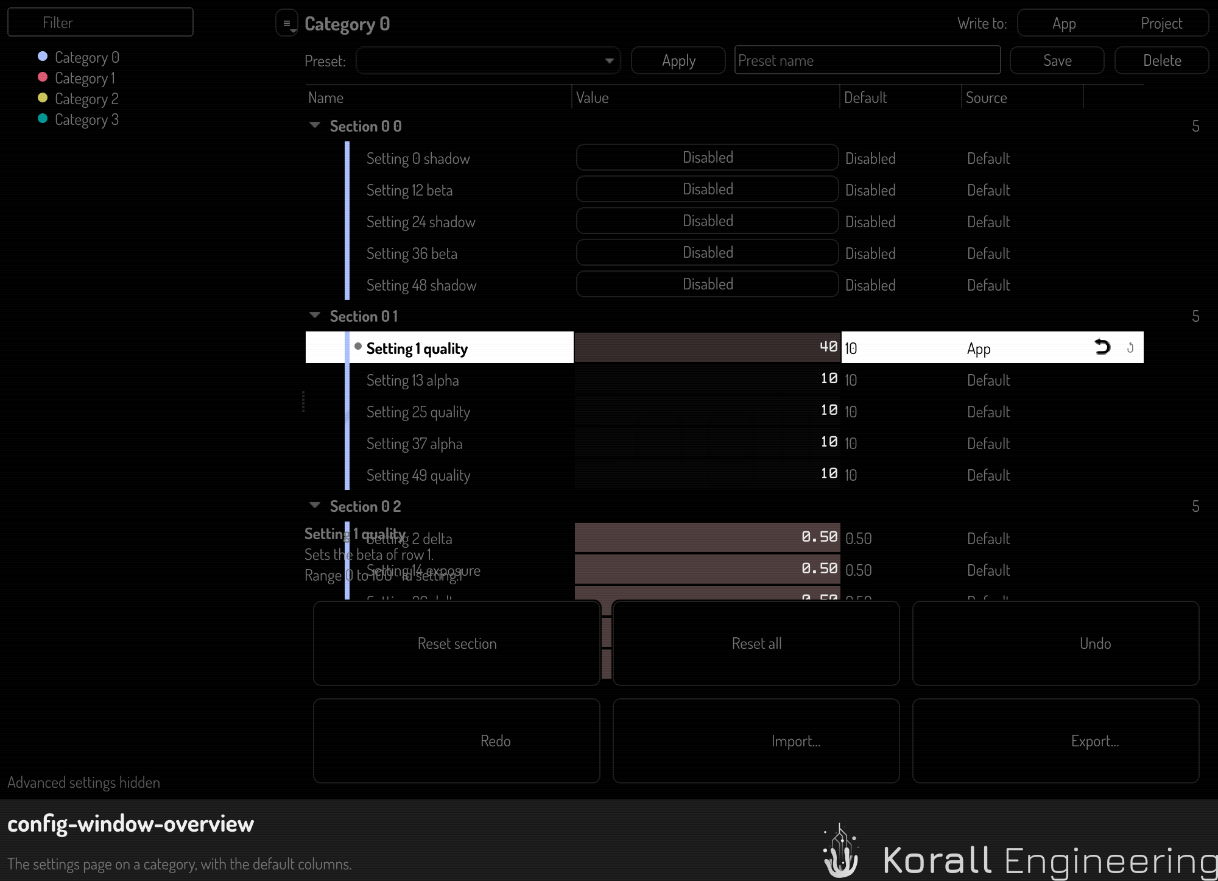Select Category 3 in sidebar
Viewport: 1218px width, 881px height.
coord(86,119)
